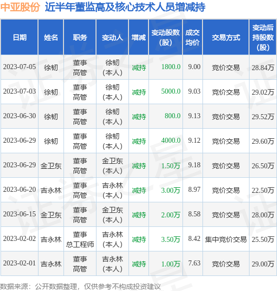Select the 姓名 column header

(x=51, y=37)
